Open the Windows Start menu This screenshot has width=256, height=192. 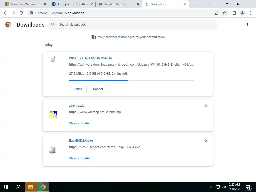(6, 187)
